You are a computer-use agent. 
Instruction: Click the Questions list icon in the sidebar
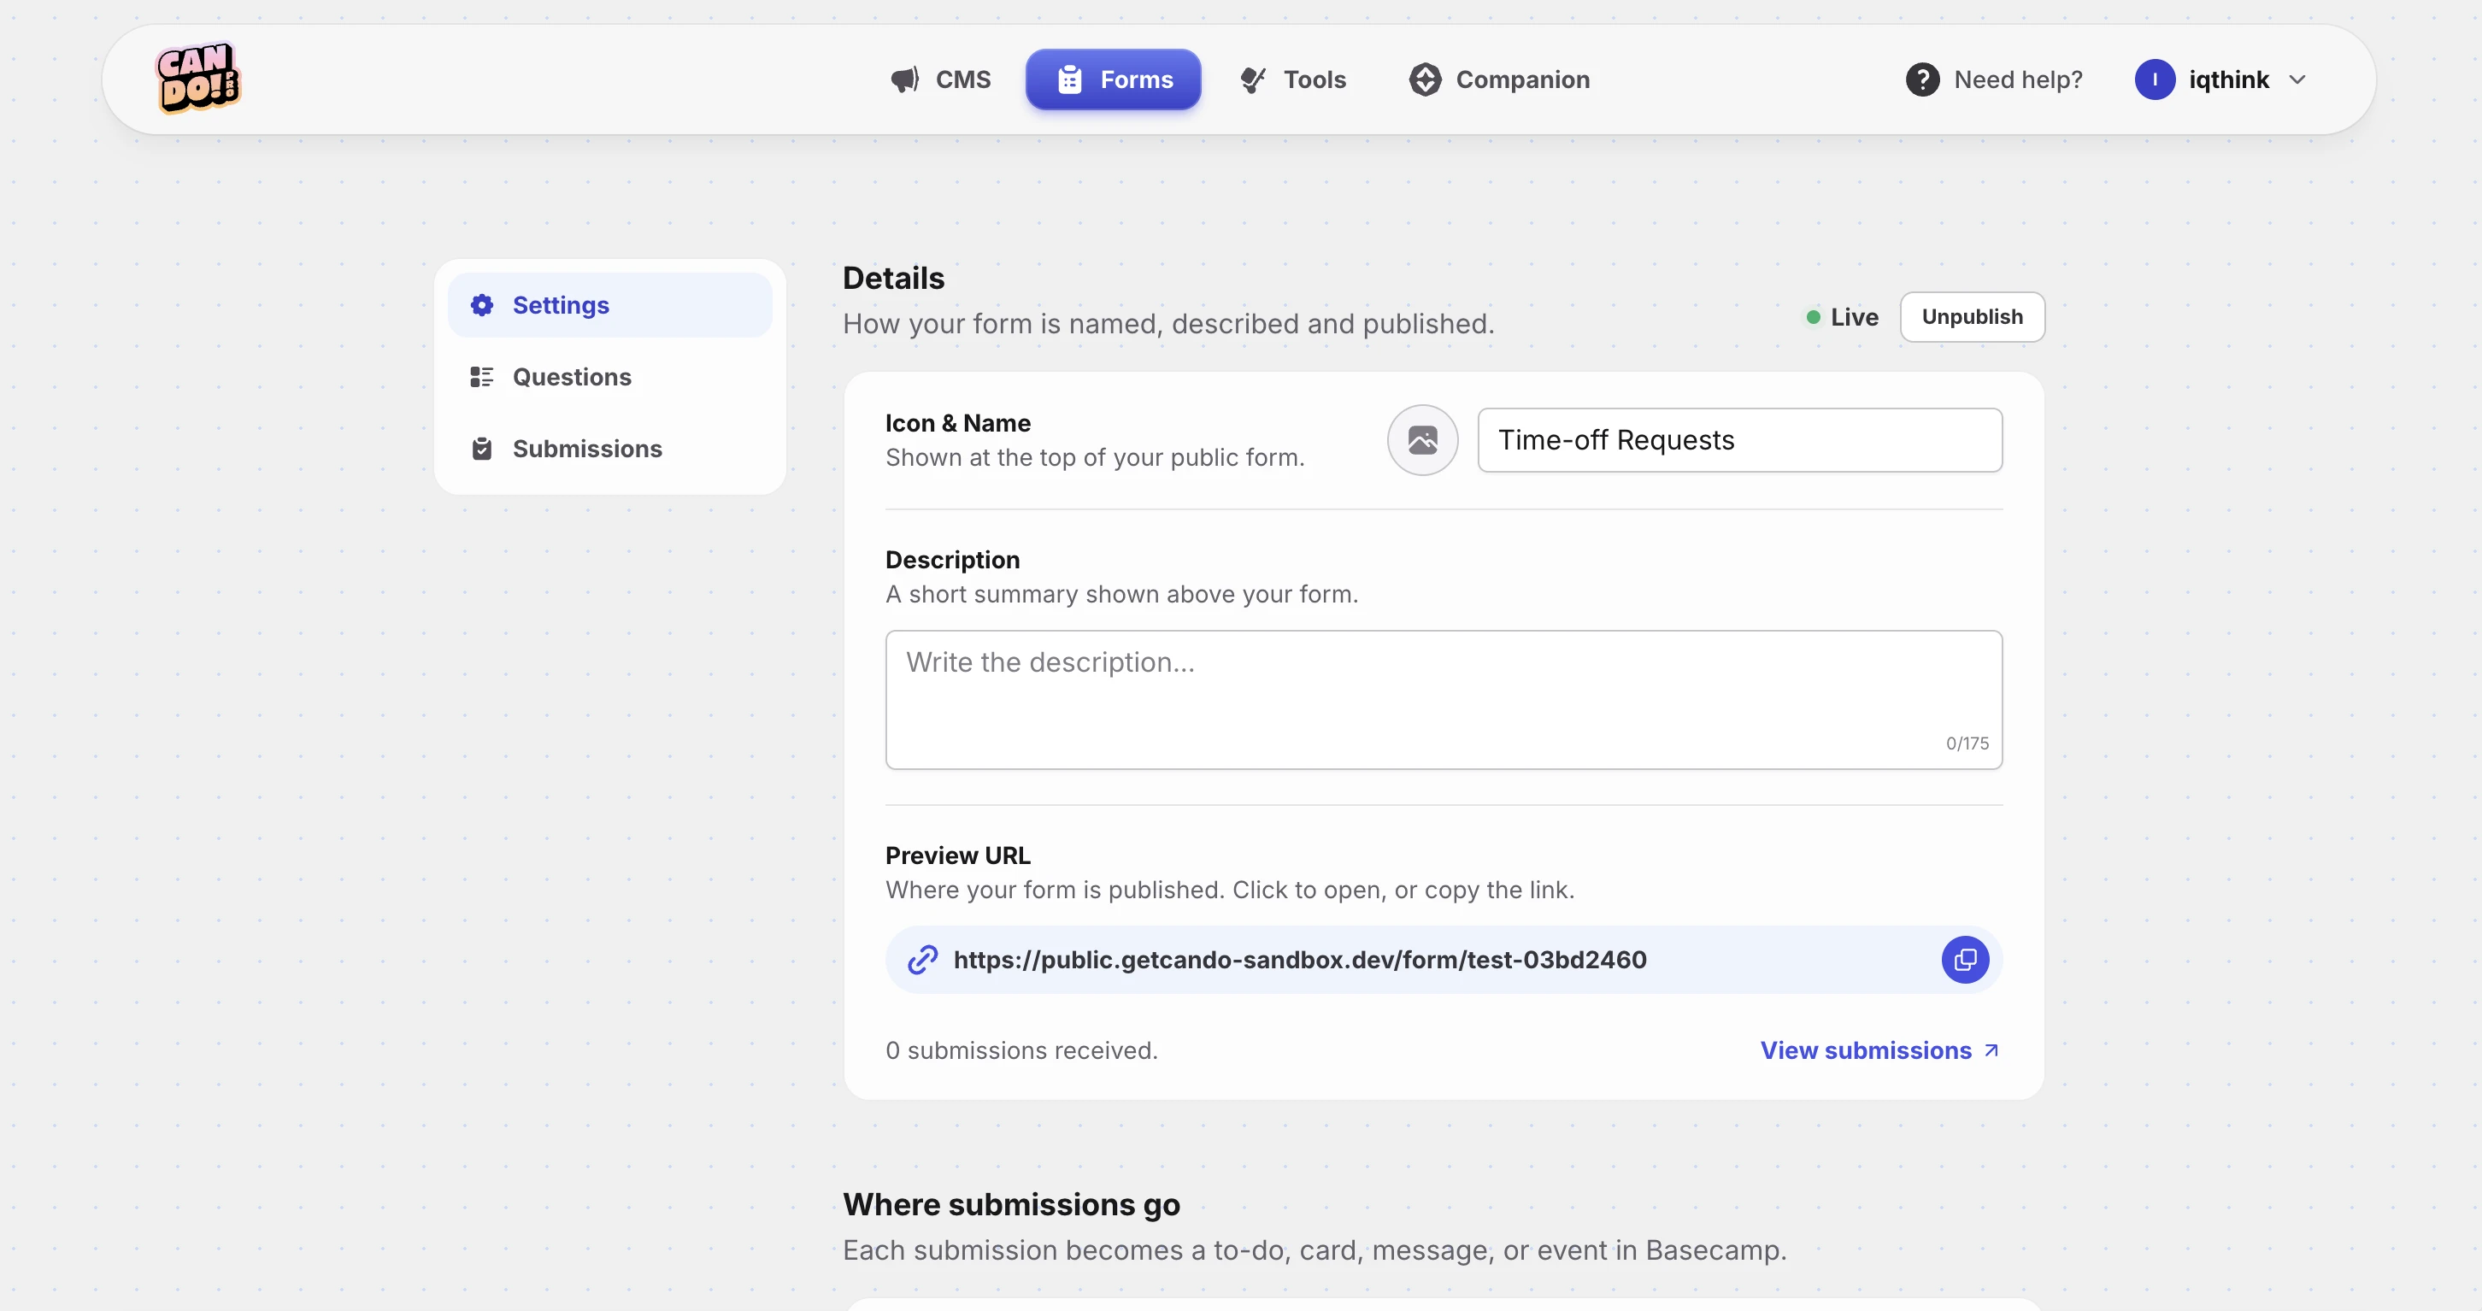482,377
